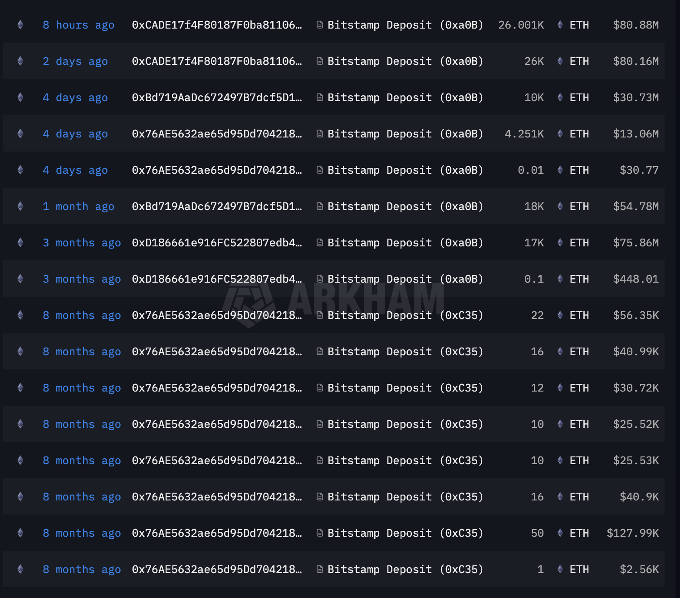
Task: Open the '1 month ago' transaction link
Action: [78, 206]
